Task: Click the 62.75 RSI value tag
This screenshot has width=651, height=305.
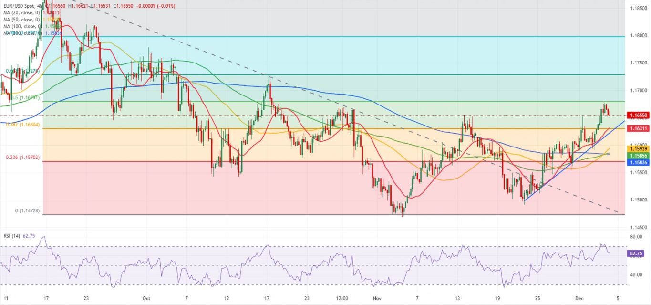Action: [x=636, y=253]
